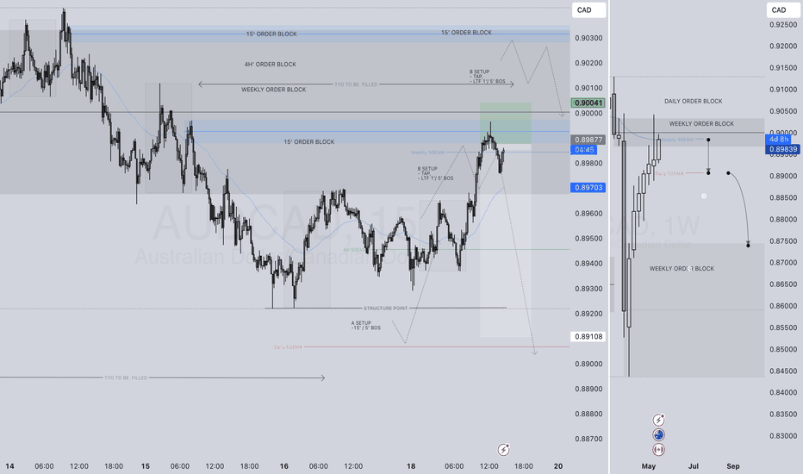Image resolution: width=803 pixels, height=474 pixels.
Task: Select Weekly 50EMA label on 15-minute chart
Action: click(427, 153)
